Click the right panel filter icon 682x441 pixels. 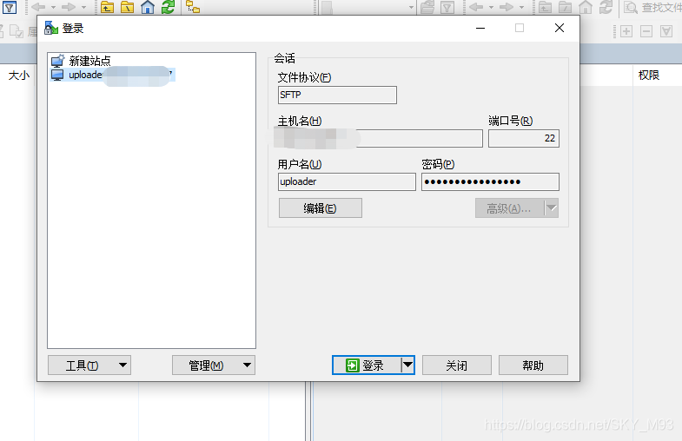[x=447, y=7]
